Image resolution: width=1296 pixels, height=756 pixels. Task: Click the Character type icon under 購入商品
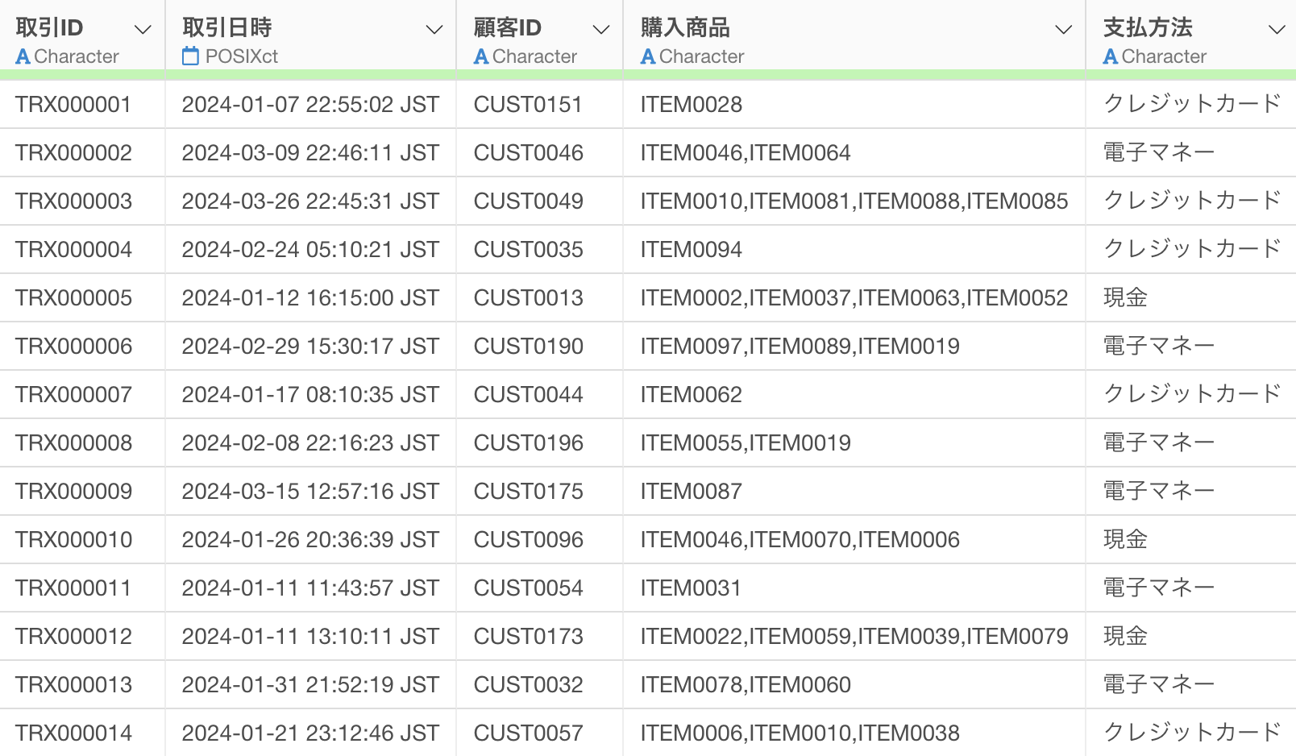648,56
